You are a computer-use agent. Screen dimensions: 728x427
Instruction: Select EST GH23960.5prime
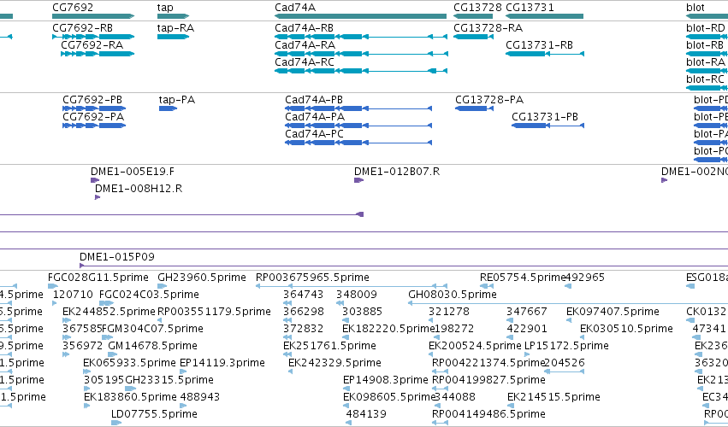[x=163, y=286]
